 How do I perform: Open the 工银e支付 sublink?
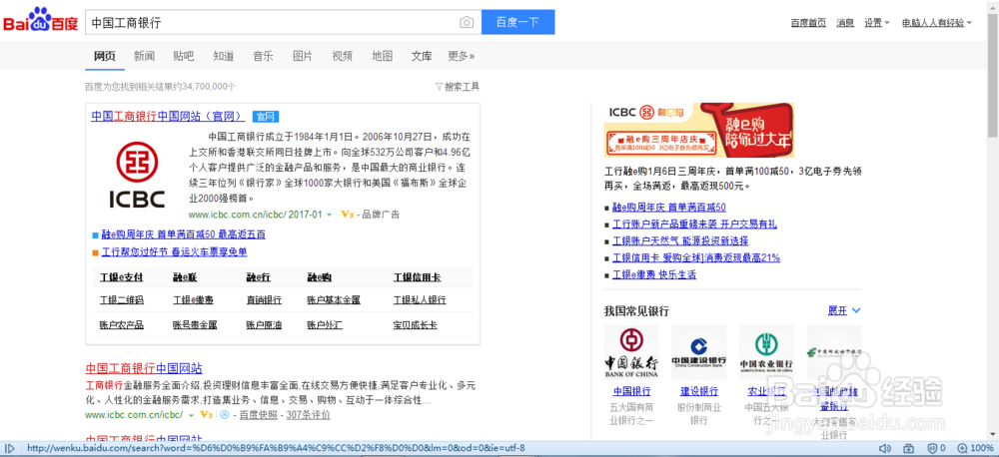tap(121, 278)
